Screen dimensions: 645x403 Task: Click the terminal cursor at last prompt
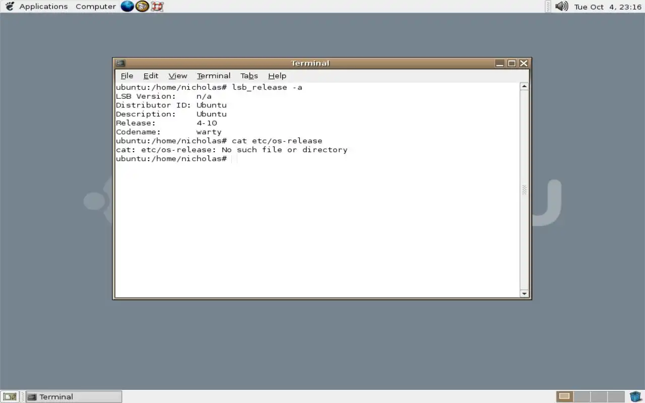(x=234, y=159)
